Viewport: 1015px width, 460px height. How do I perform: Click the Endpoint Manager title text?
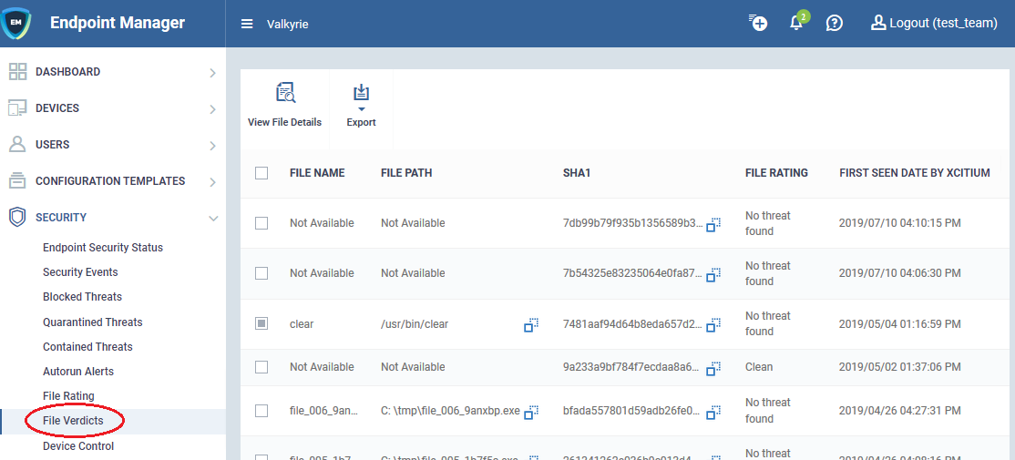[x=118, y=23]
